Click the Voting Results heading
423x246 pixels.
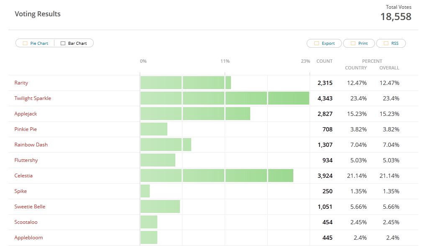pos(38,14)
